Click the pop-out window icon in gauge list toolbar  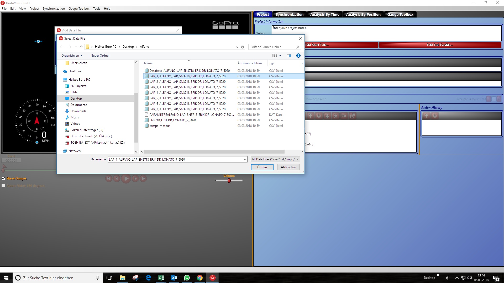click(x=352, y=116)
